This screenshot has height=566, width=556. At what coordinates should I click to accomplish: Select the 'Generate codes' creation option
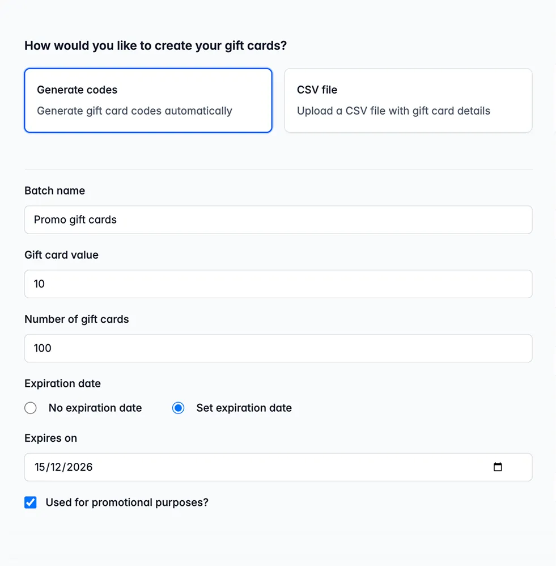(148, 100)
